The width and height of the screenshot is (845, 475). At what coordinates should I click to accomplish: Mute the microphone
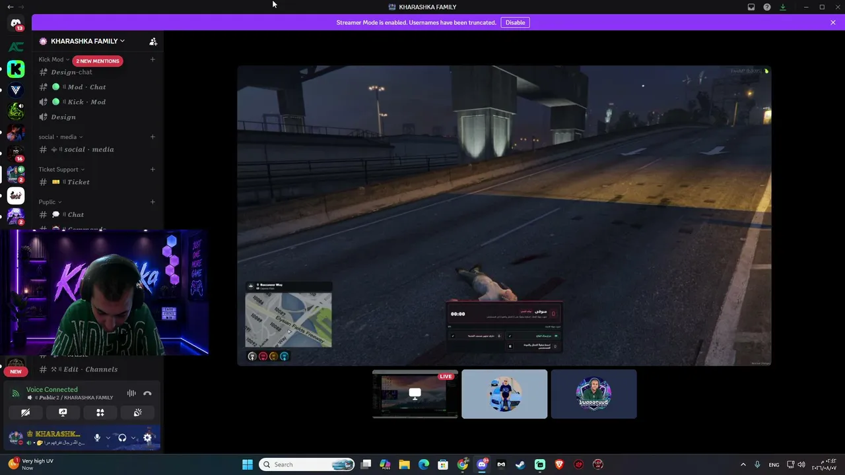pos(97,437)
